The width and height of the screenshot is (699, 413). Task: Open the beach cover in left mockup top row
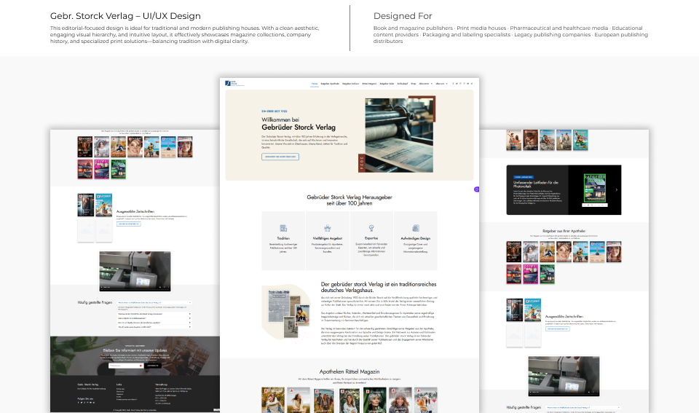point(168,146)
